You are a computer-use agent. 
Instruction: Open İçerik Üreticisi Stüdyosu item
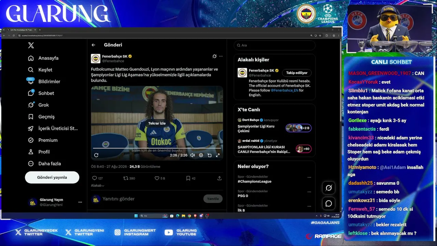[x=53, y=128]
